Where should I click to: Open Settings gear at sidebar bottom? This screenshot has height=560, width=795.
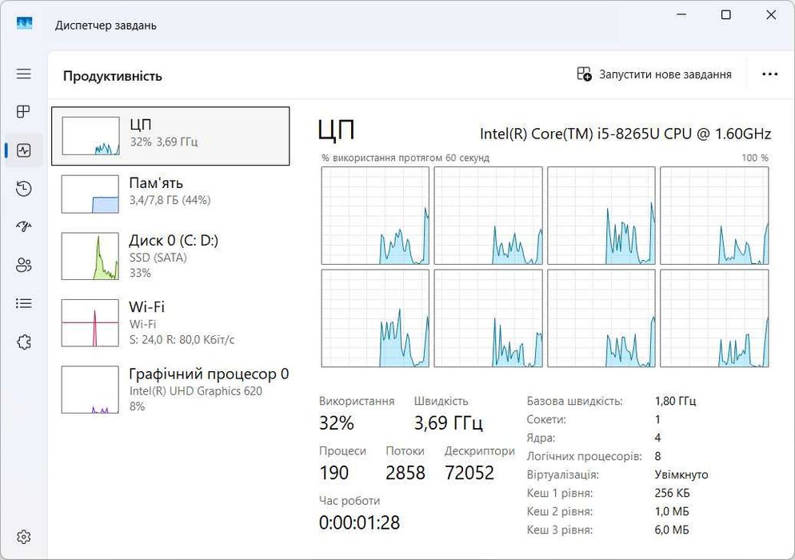tap(24, 537)
